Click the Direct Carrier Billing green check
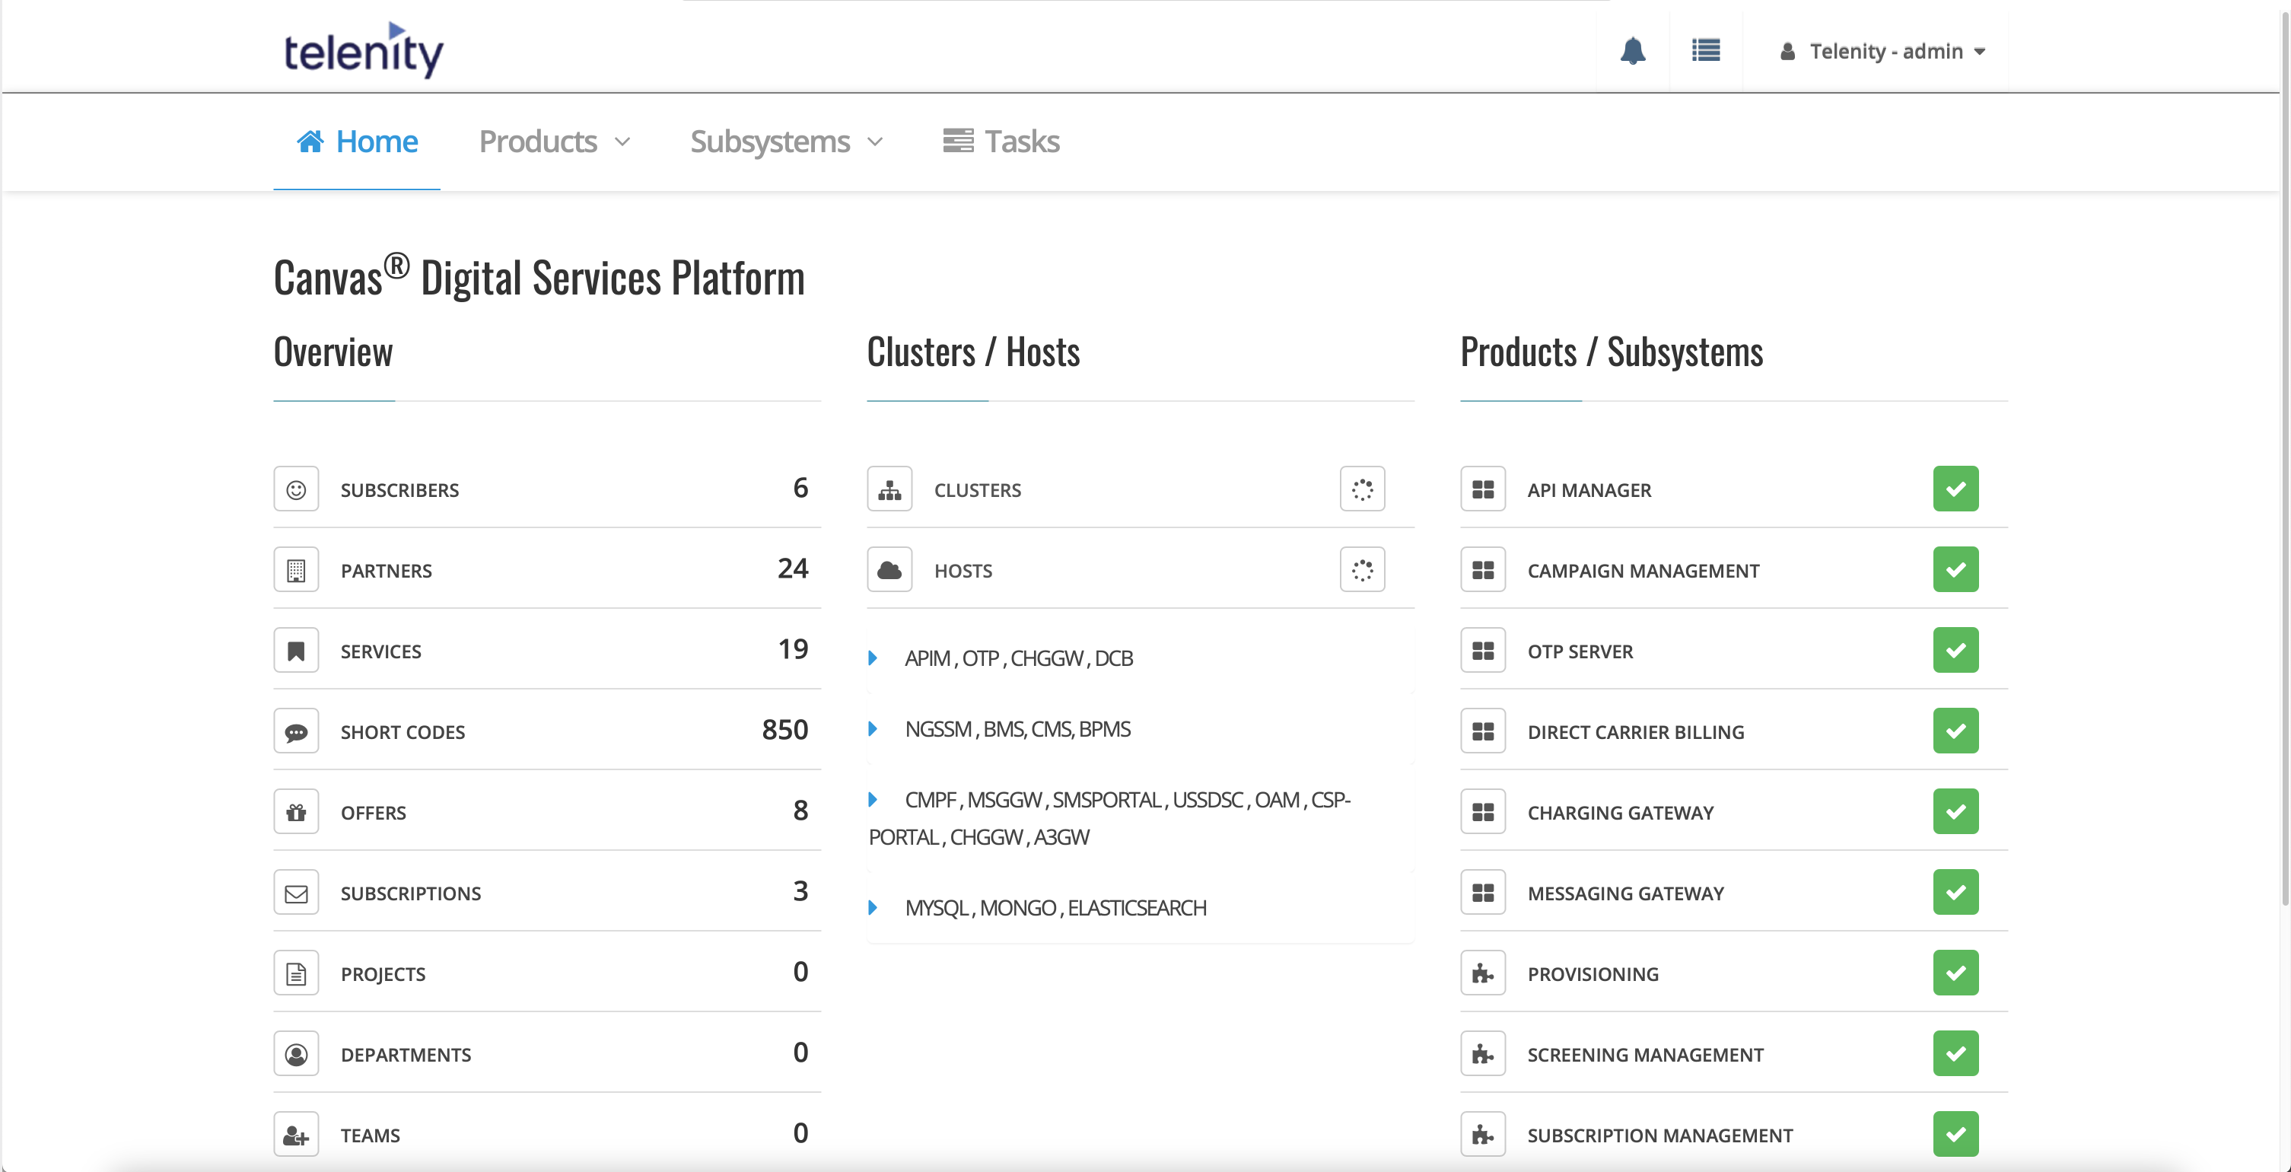Screen dimensions: 2291x1172 1955,731
